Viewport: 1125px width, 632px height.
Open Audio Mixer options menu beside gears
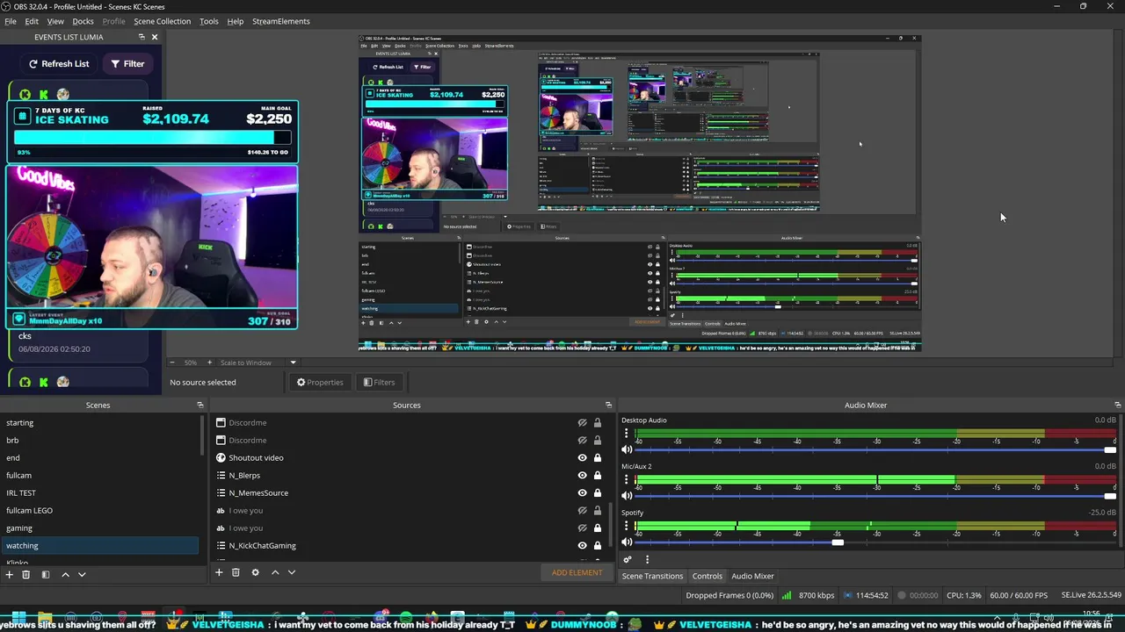(647, 559)
